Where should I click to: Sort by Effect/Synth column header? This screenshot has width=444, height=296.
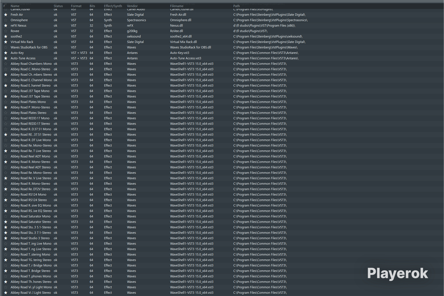[113, 6]
